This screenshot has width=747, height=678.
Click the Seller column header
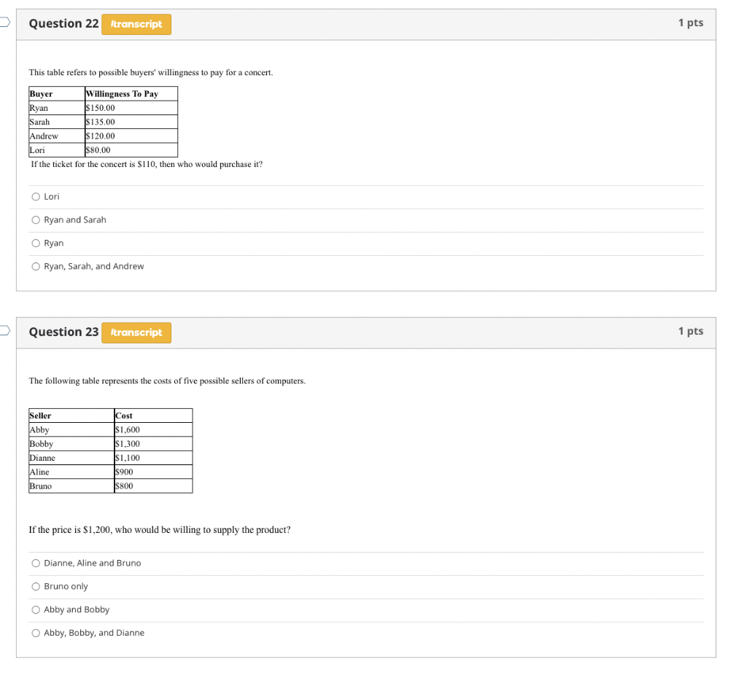point(71,416)
